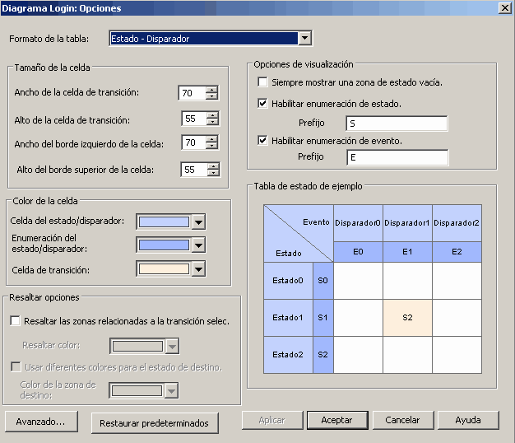Viewport: 515px width, 443px height.
Task: Increase Ancho del borde izquierdo value
Action: click(212, 139)
